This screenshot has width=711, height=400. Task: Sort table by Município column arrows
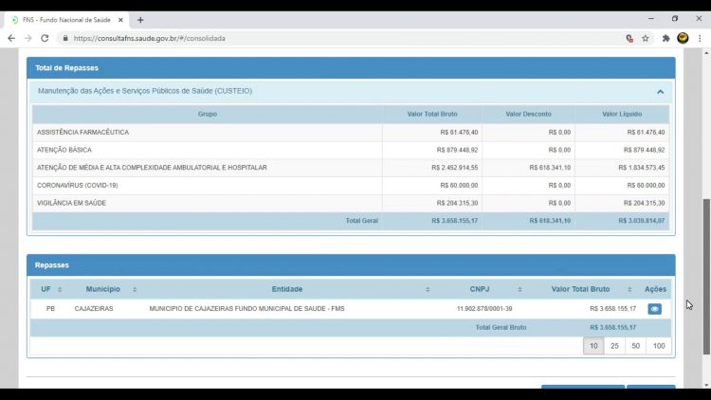tap(135, 289)
